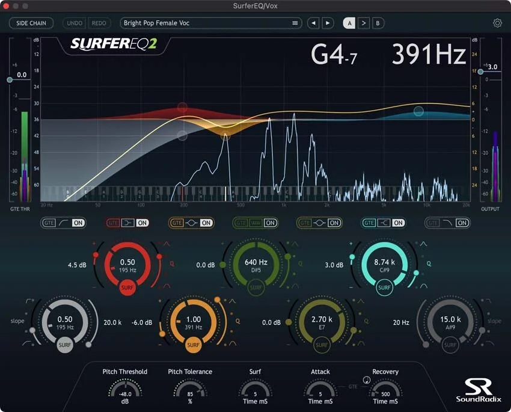
Task: Change the orange band bell filter icon
Action: [191, 223]
